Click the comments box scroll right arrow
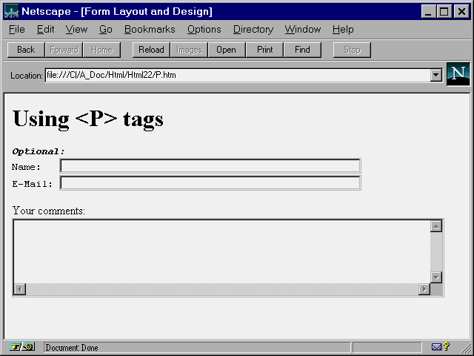The image size is (474, 356). (424, 289)
